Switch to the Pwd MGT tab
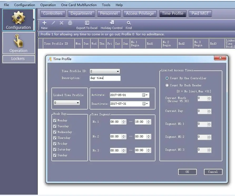Viewport: 235px width, 196px height. pyautogui.click(x=200, y=14)
